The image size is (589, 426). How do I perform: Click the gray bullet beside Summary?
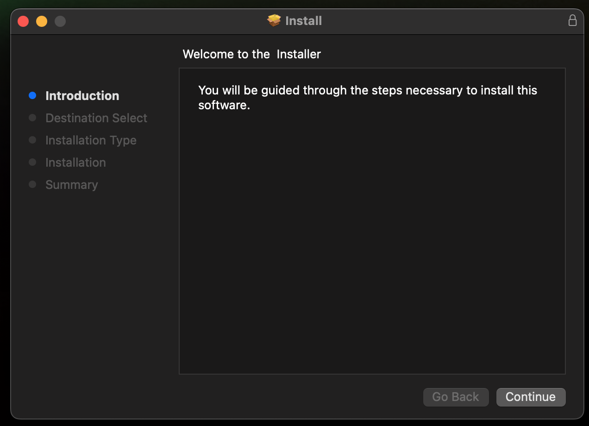32,185
